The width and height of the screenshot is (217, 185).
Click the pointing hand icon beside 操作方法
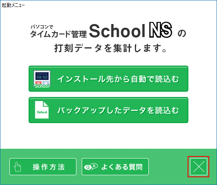coord(18,167)
